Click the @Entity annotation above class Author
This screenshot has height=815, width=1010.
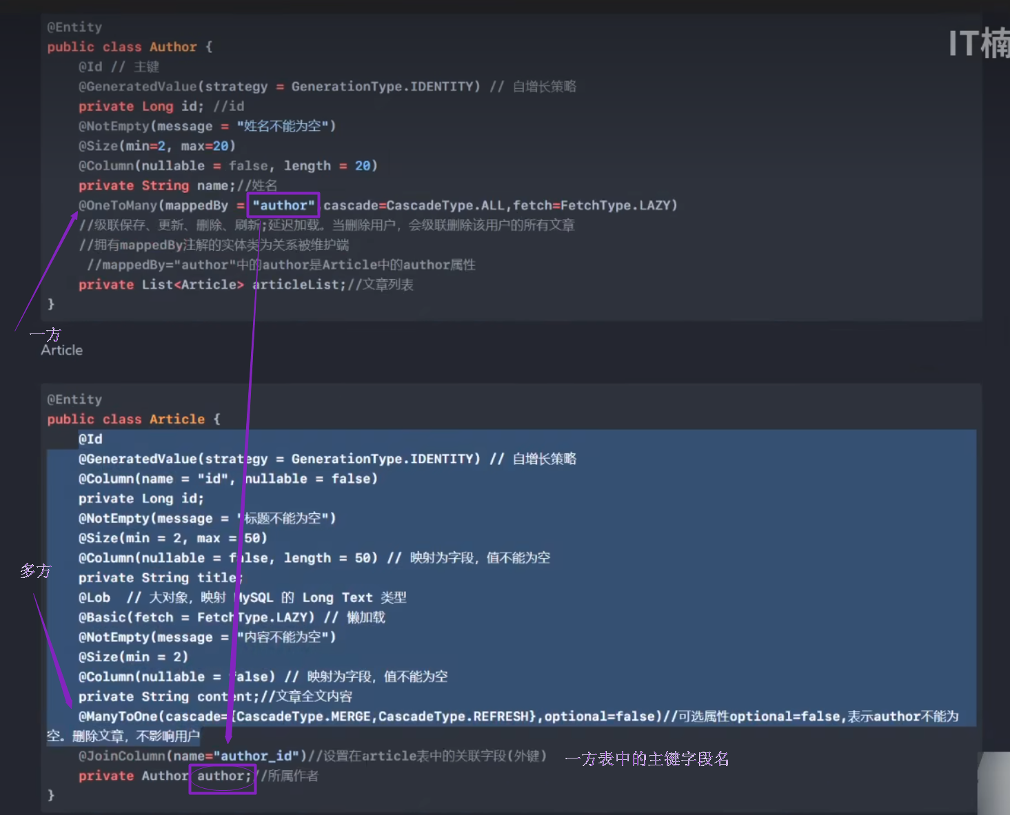pos(74,27)
